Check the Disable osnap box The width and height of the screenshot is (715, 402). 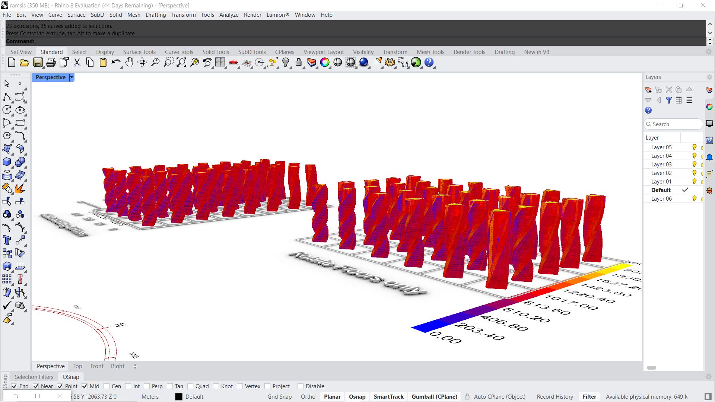(301, 386)
